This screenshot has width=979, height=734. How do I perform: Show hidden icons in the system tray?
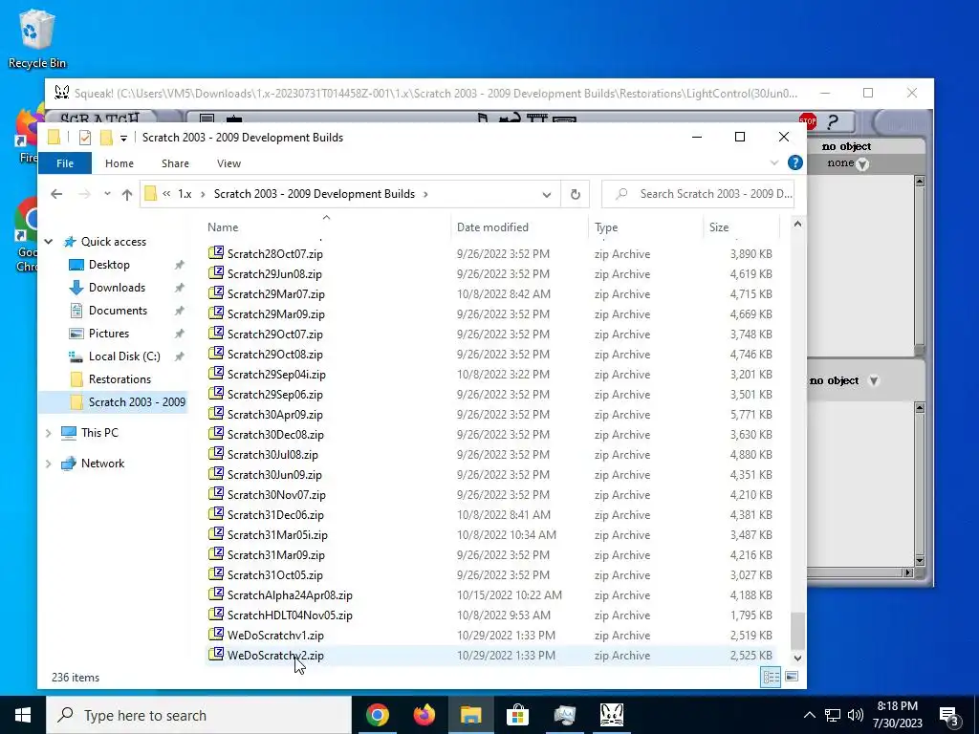pos(809,715)
